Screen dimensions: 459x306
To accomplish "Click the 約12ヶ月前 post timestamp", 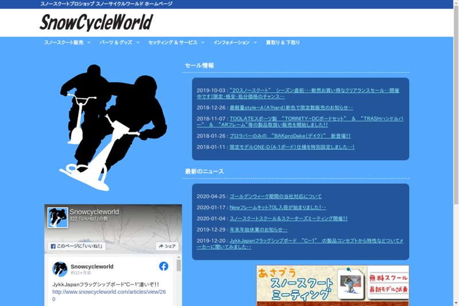I will coord(81,273).
